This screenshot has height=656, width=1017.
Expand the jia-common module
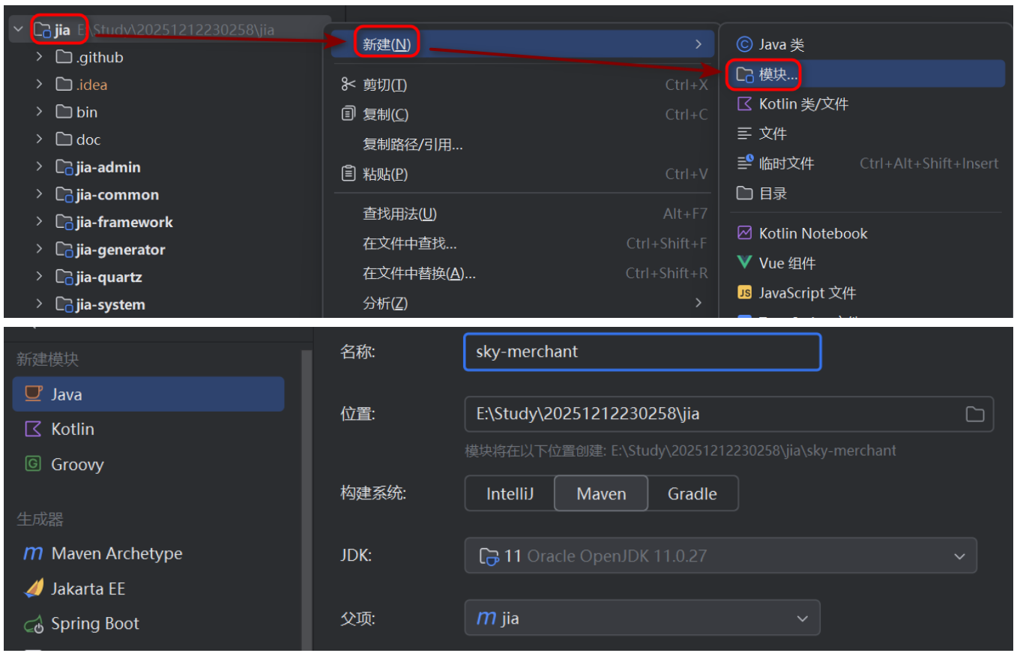[x=40, y=195]
